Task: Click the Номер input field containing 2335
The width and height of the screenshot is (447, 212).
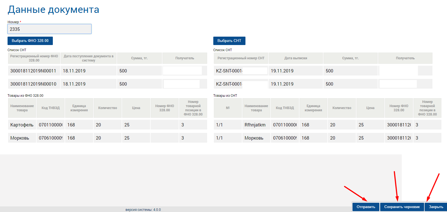Action: coord(49,29)
